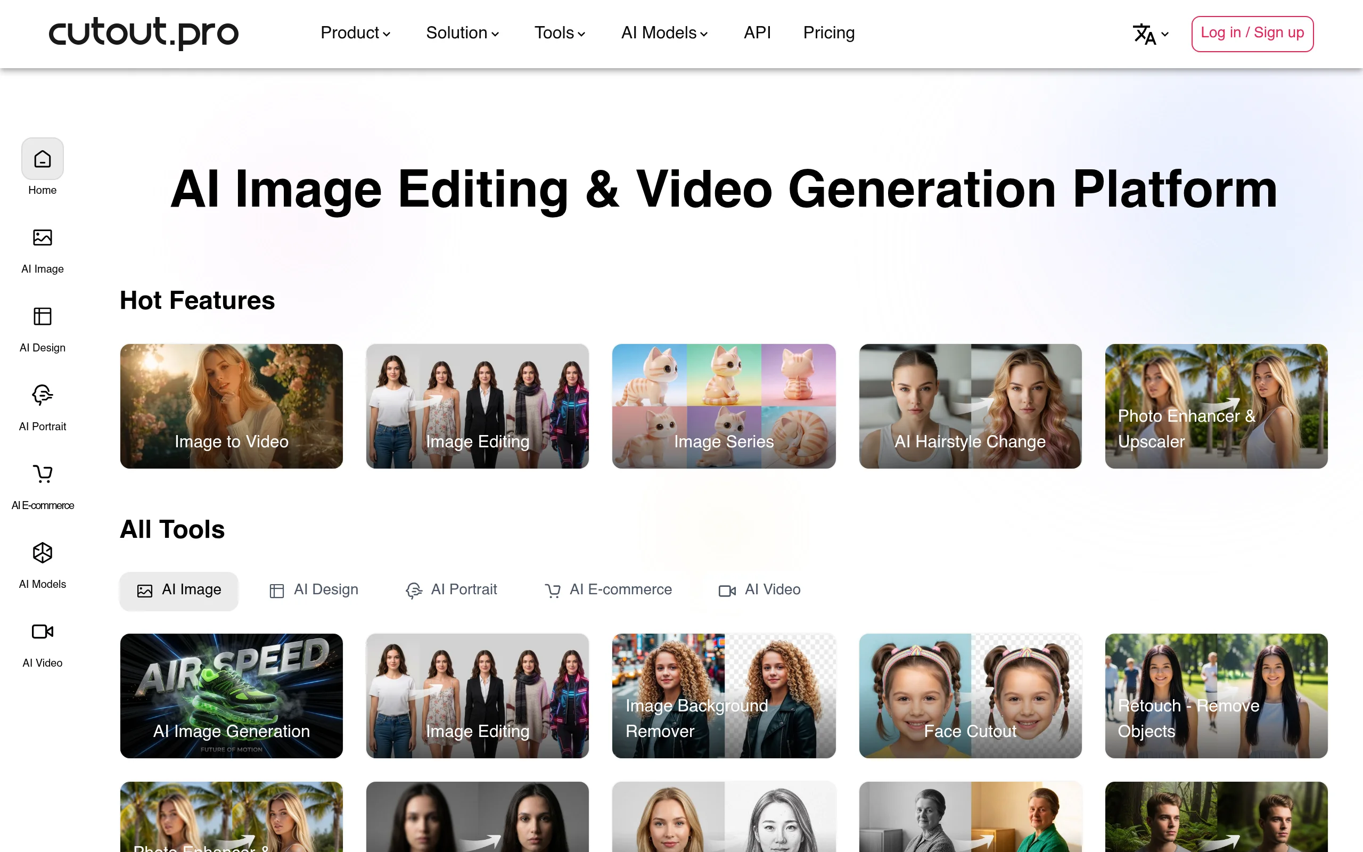Open AI Design sidebar icon
The width and height of the screenshot is (1363, 852).
[x=42, y=317]
